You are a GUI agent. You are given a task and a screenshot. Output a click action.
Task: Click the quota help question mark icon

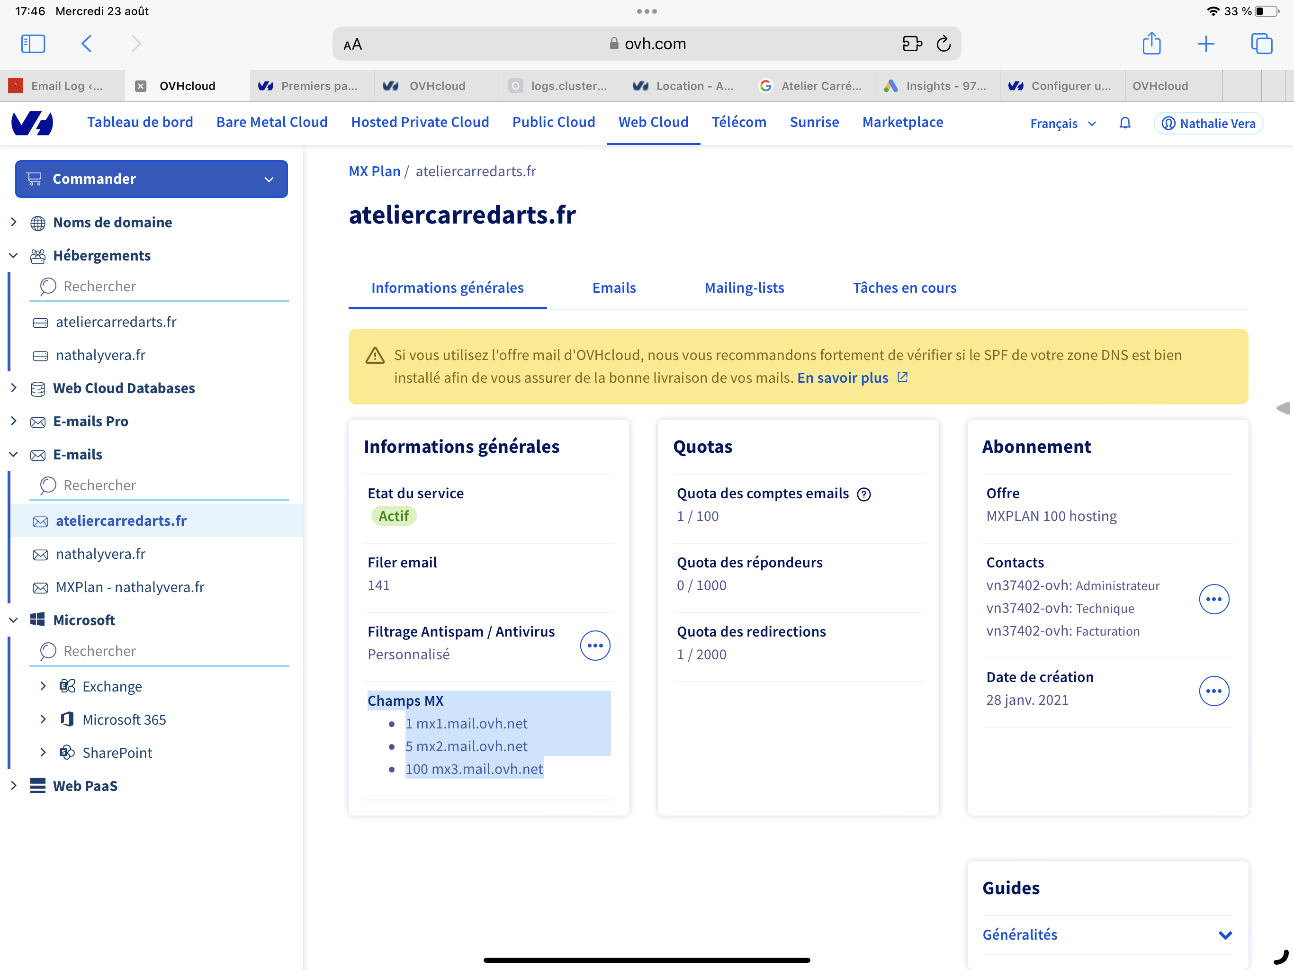(x=863, y=494)
